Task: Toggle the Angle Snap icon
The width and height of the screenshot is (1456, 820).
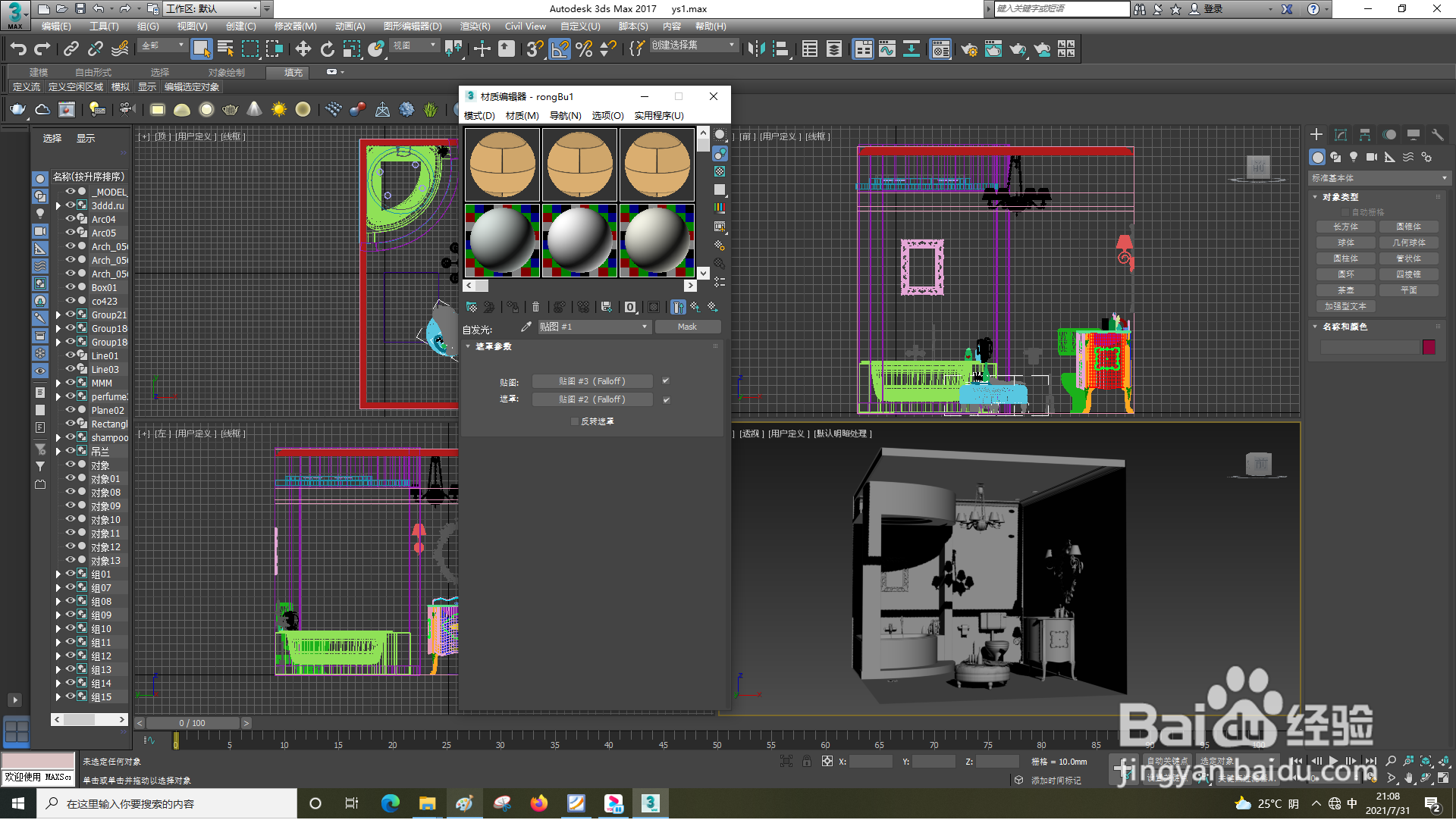Action: pos(560,49)
